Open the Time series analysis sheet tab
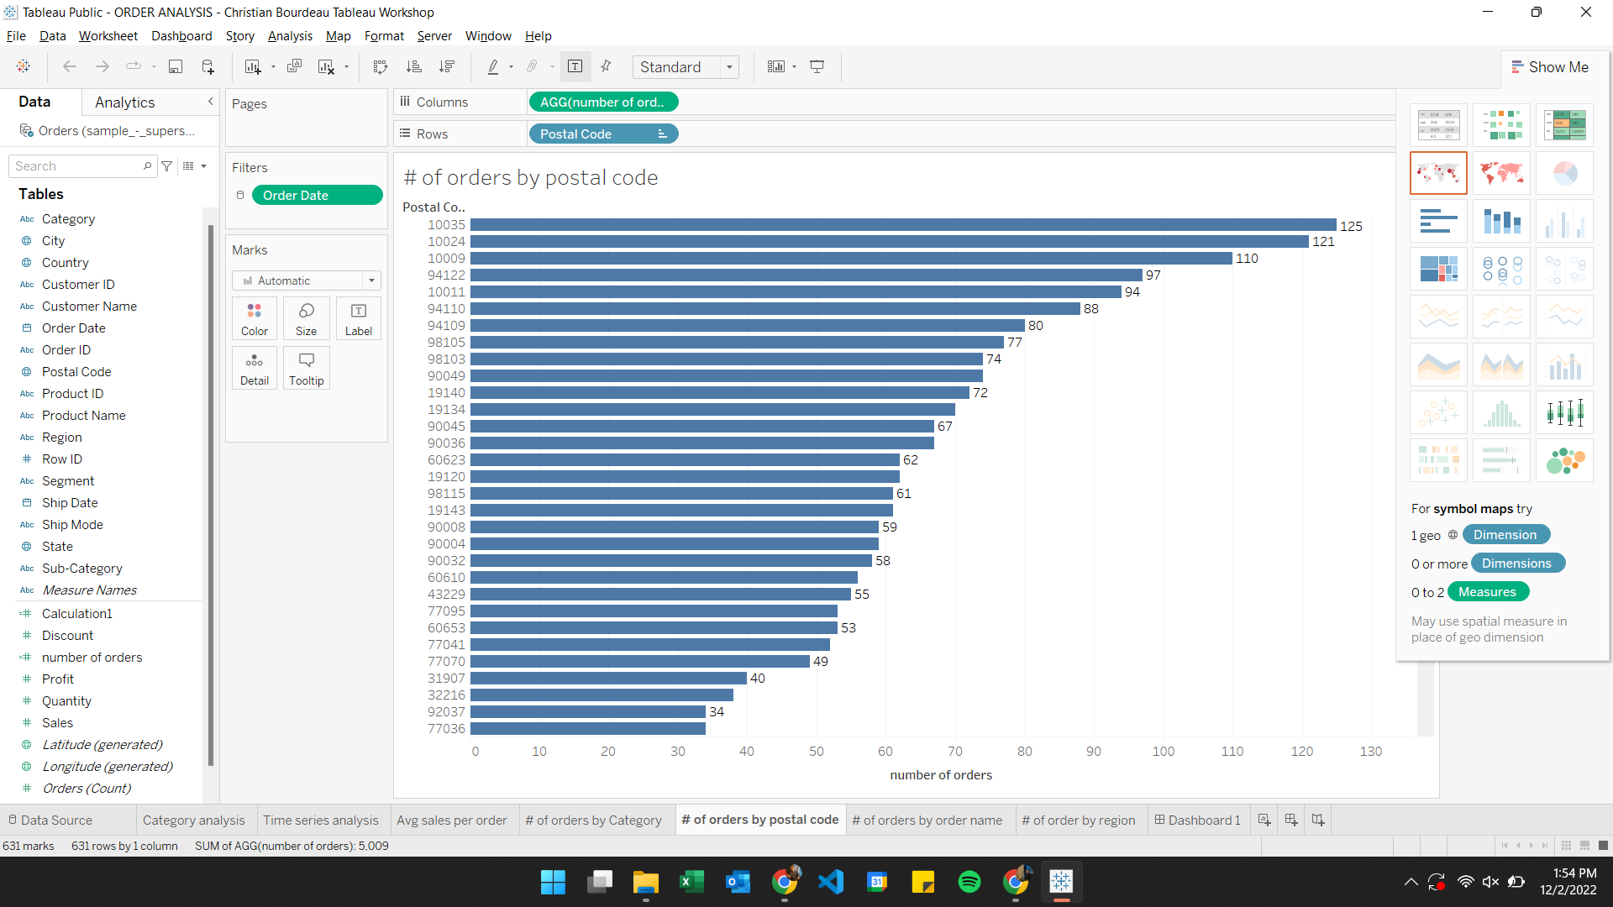 [x=321, y=820]
